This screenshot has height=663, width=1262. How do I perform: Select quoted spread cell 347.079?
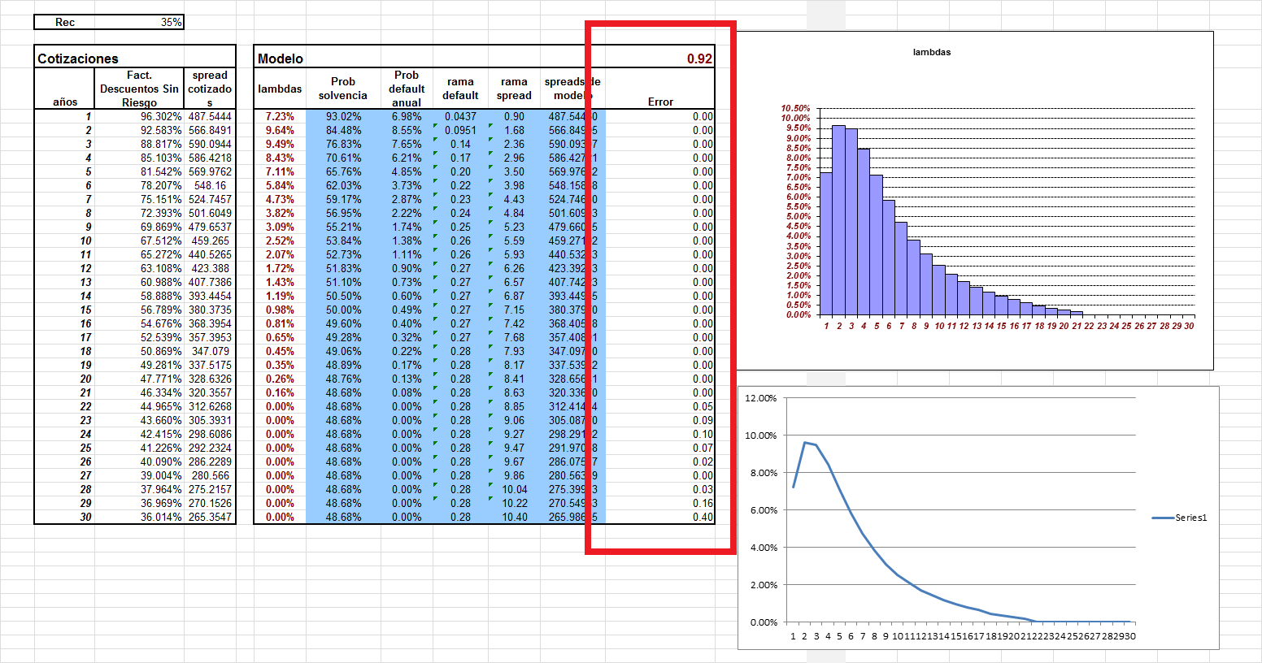click(210, 351)
